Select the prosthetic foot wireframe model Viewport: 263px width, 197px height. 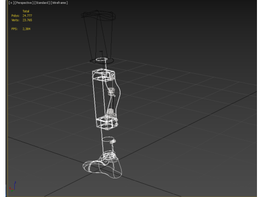[x=102, y=167]
